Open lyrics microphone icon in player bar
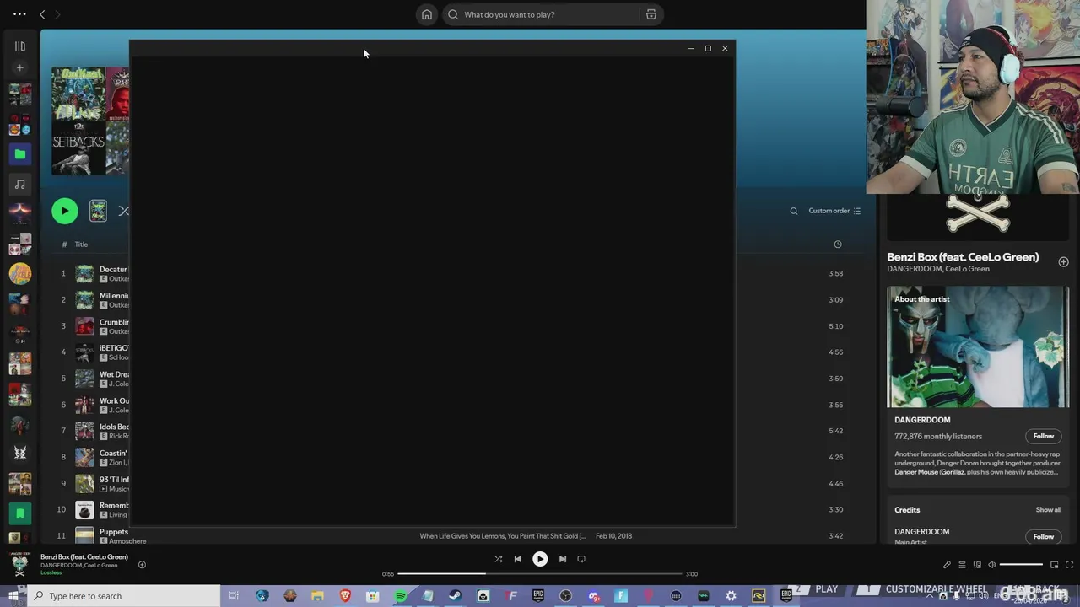 pos(947,565)
